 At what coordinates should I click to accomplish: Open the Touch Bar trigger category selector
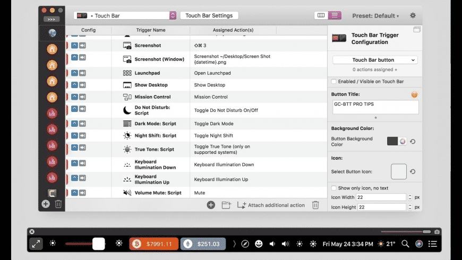coord(125,15)
